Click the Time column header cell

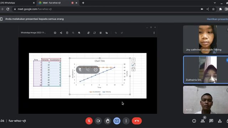click(36, 60)
